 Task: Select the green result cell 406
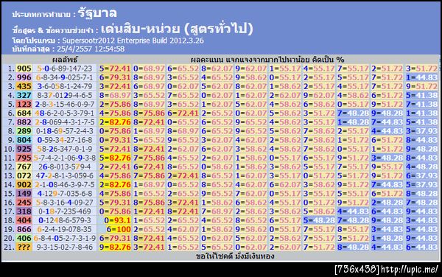pos(24,239)
